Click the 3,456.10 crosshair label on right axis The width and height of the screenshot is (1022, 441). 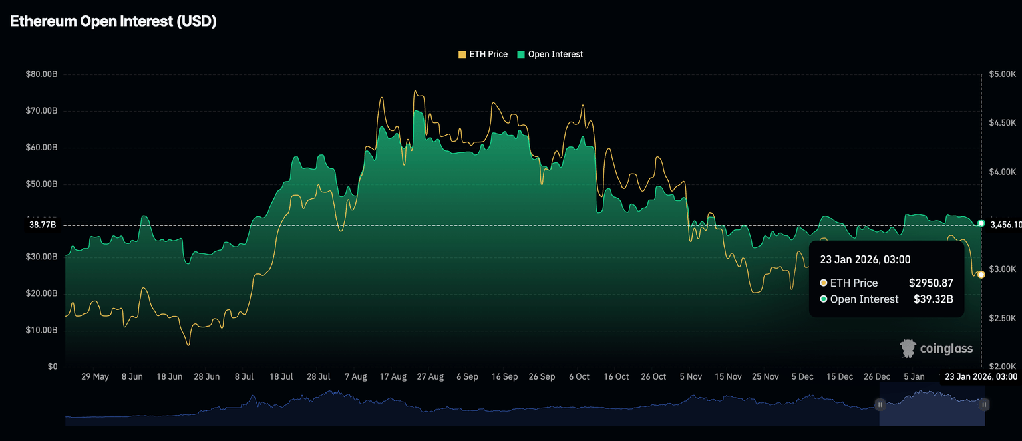[1005, 225]
